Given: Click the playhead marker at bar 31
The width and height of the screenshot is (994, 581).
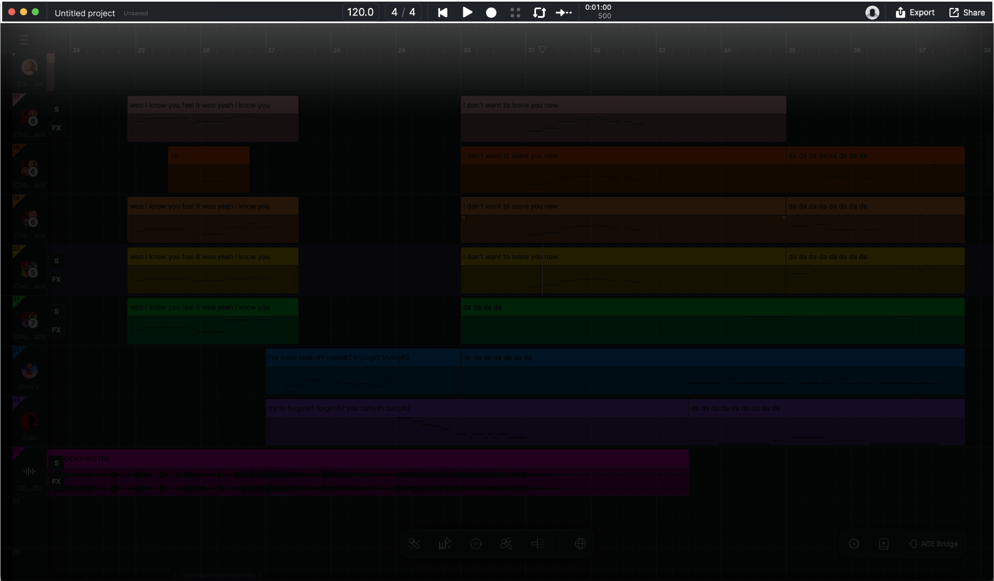Looking at the screenshot, I should [x=543, y=50].
